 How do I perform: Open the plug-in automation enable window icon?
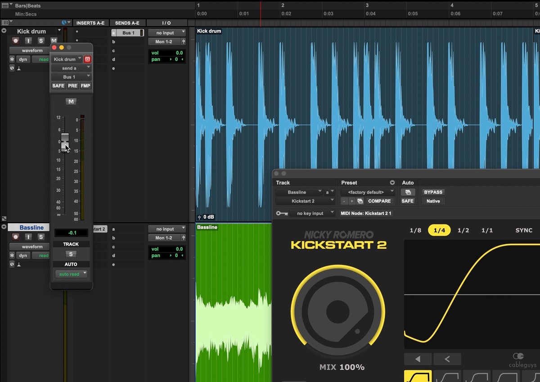coord(407,192)
